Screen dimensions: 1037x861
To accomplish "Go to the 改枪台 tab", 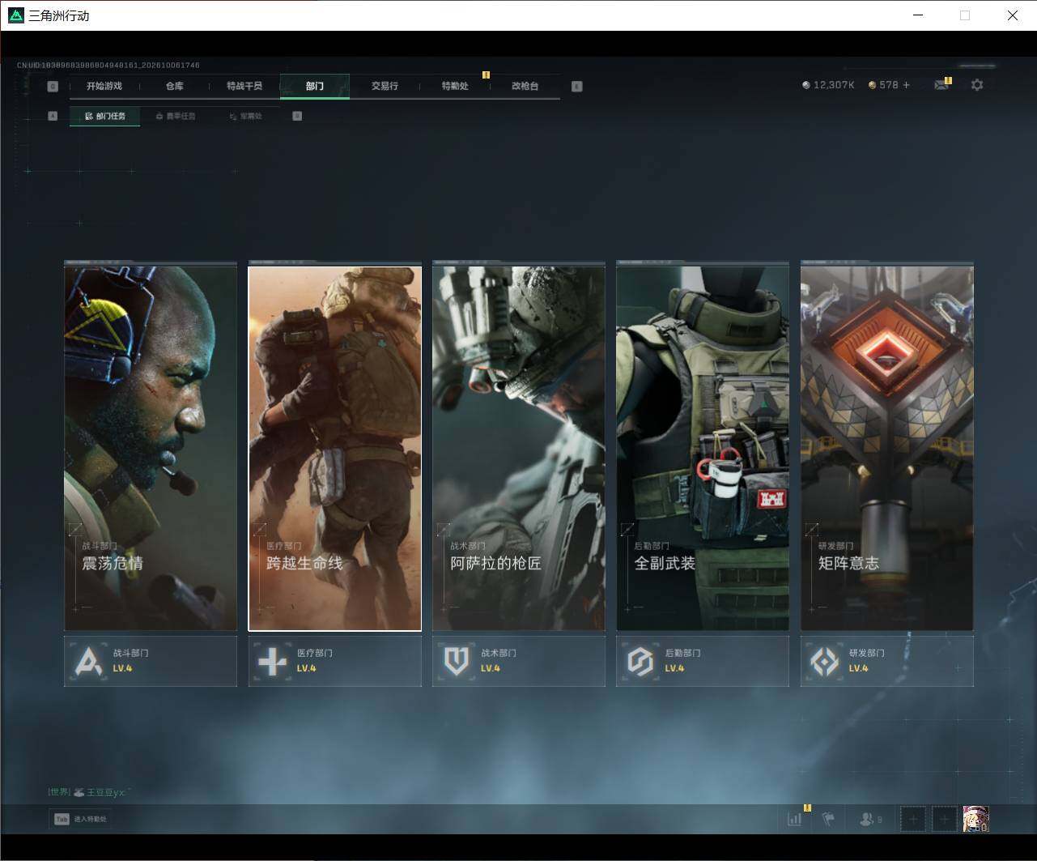I will click(525, 86).
